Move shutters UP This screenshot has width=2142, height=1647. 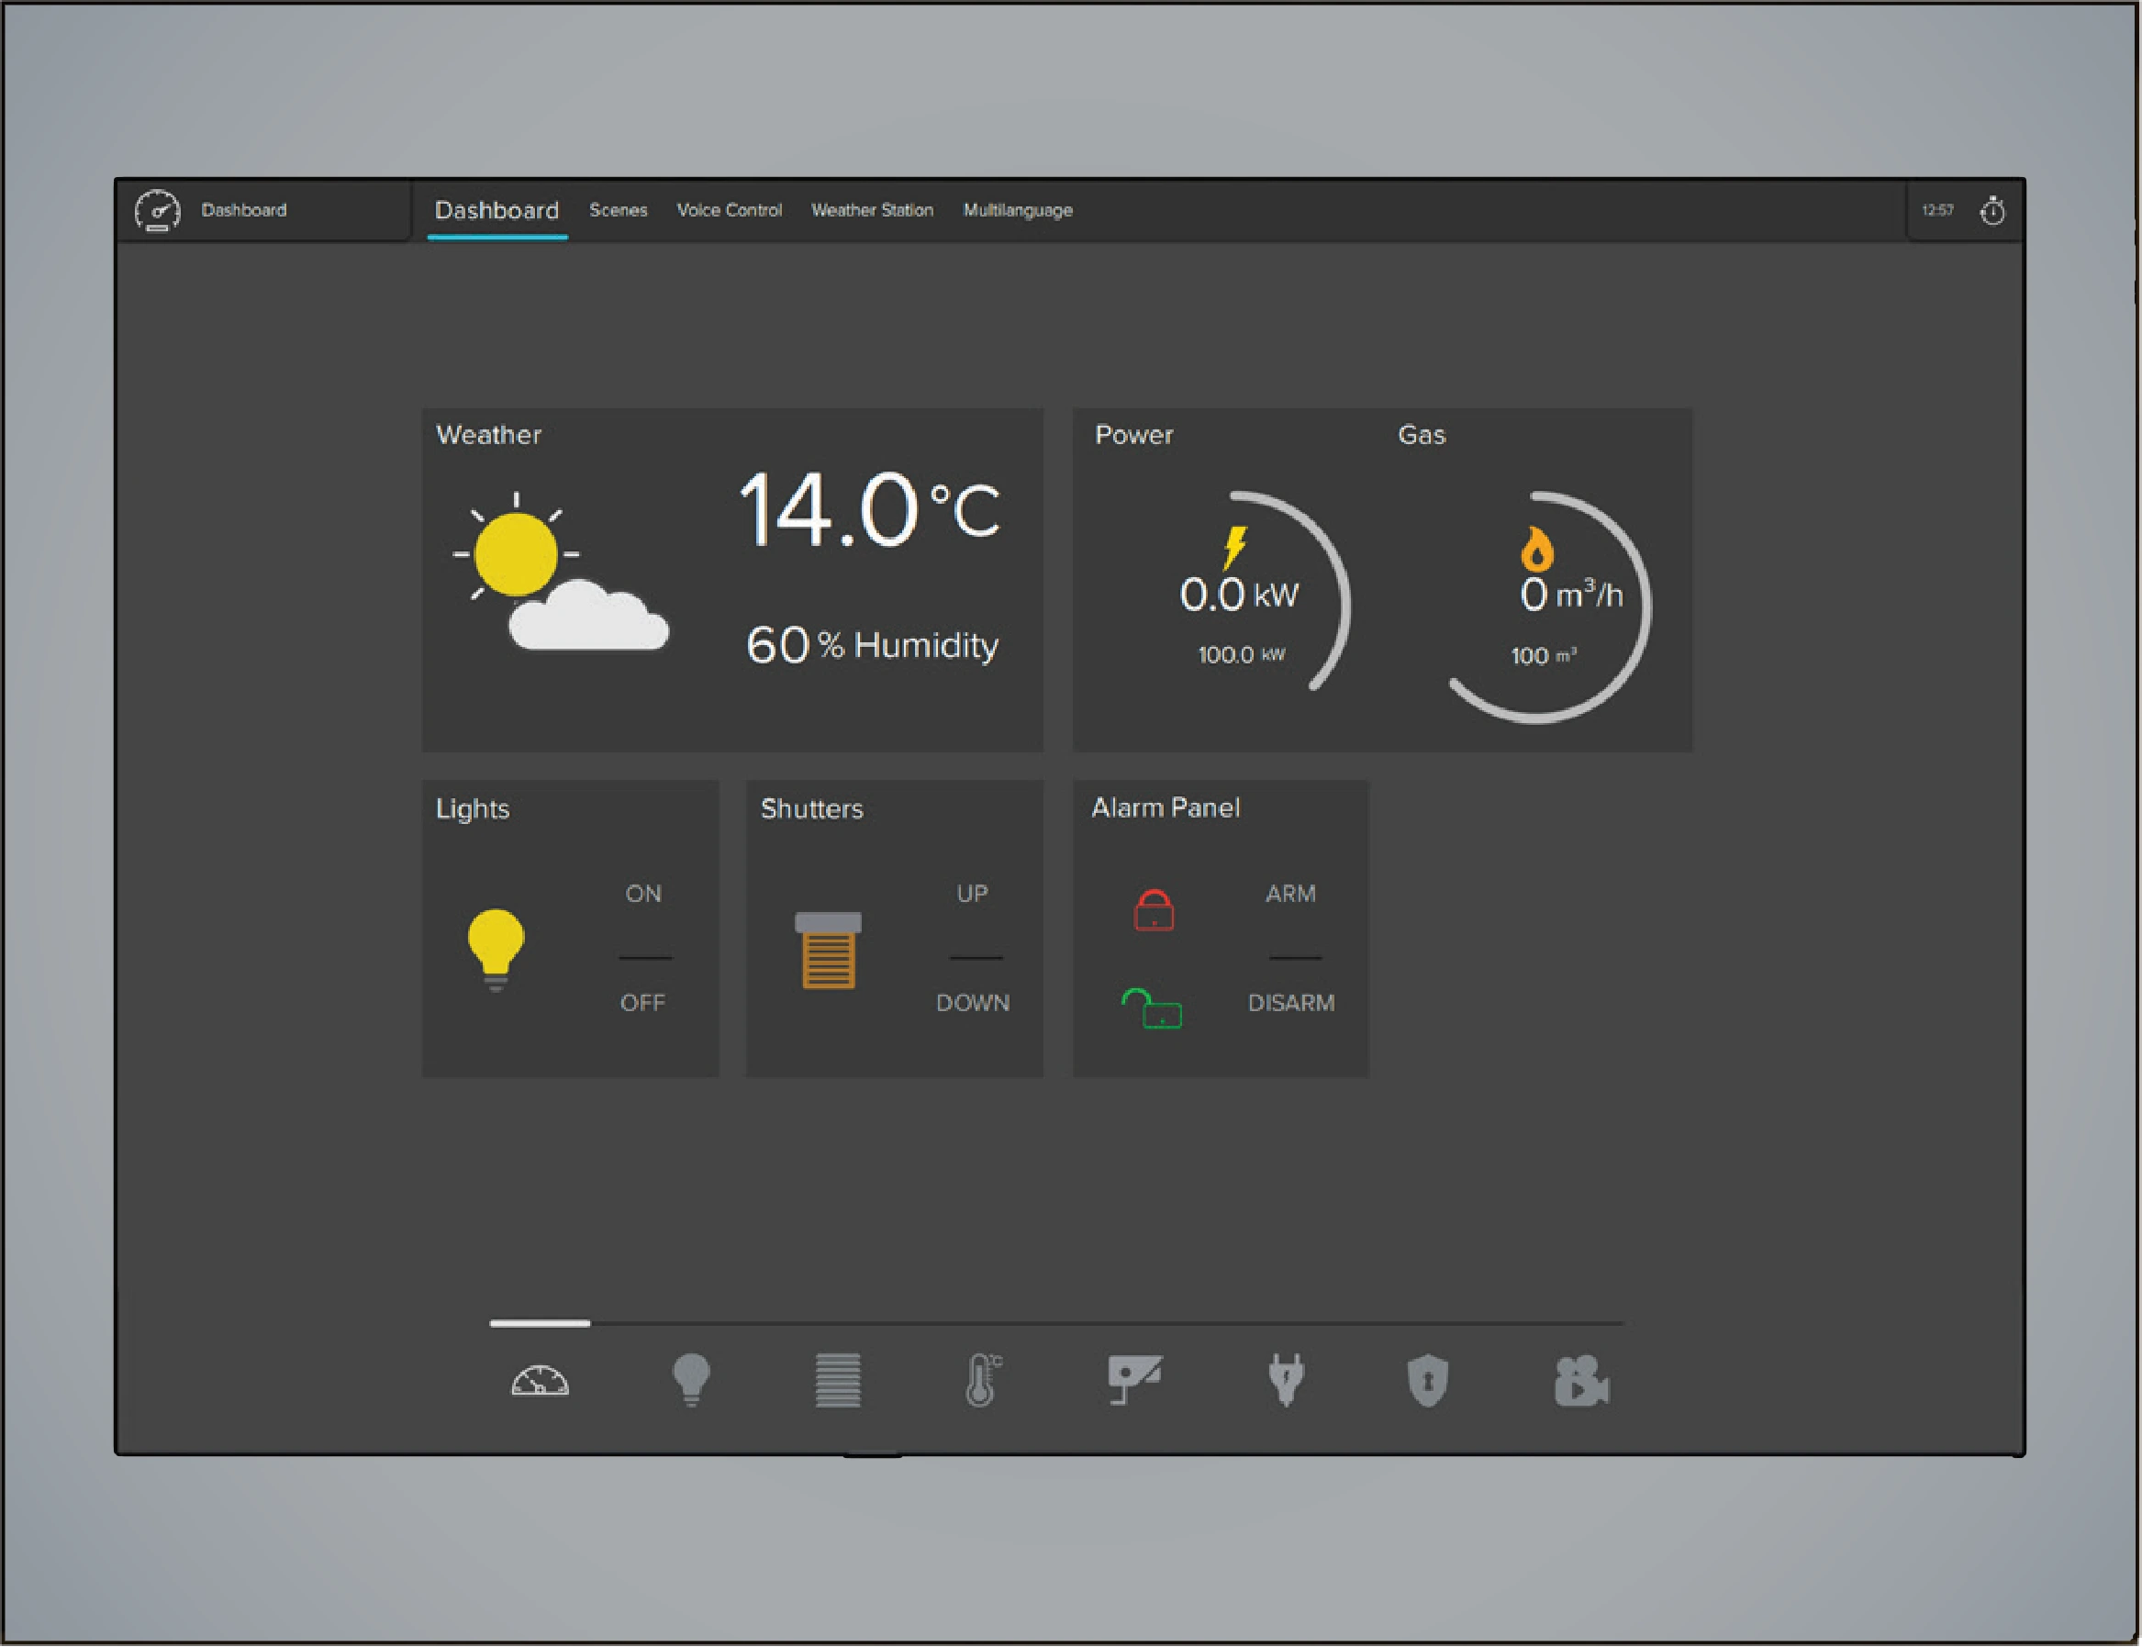972,893
